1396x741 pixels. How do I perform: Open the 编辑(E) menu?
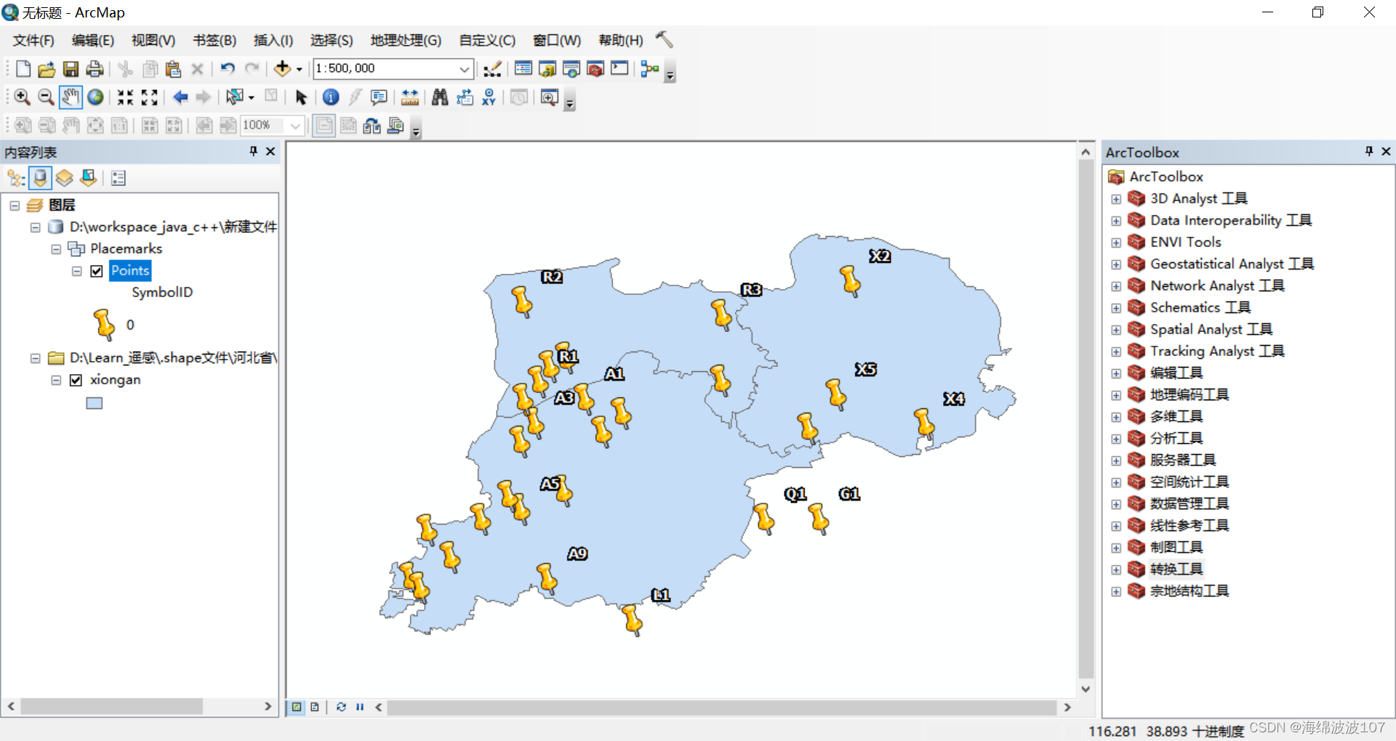click(x=93, y=41)
